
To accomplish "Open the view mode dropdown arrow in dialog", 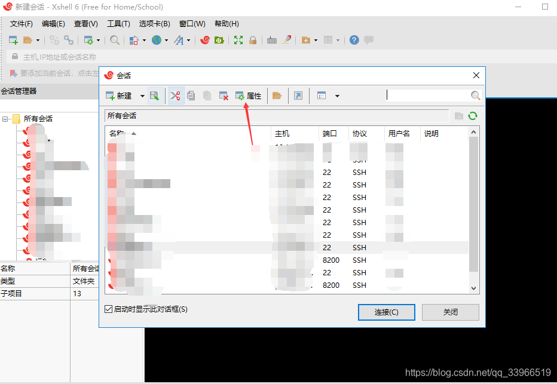I will (x=337, y=96).
